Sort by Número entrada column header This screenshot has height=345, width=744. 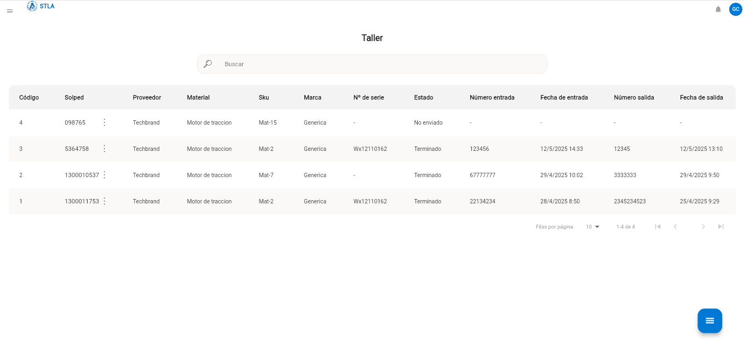click(x=492, y=97)
